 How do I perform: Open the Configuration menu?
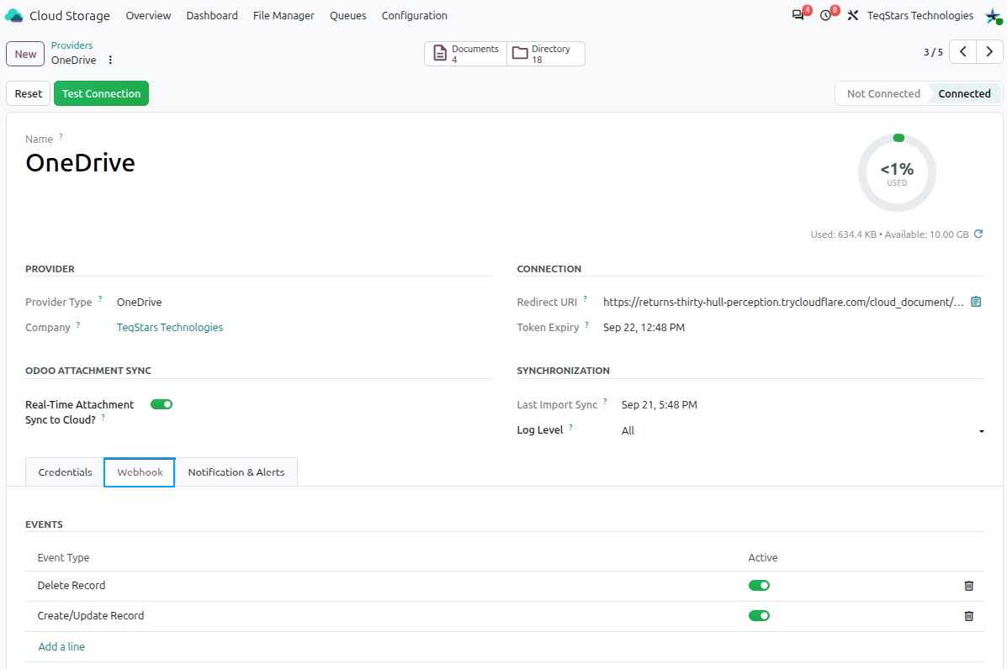414,15
